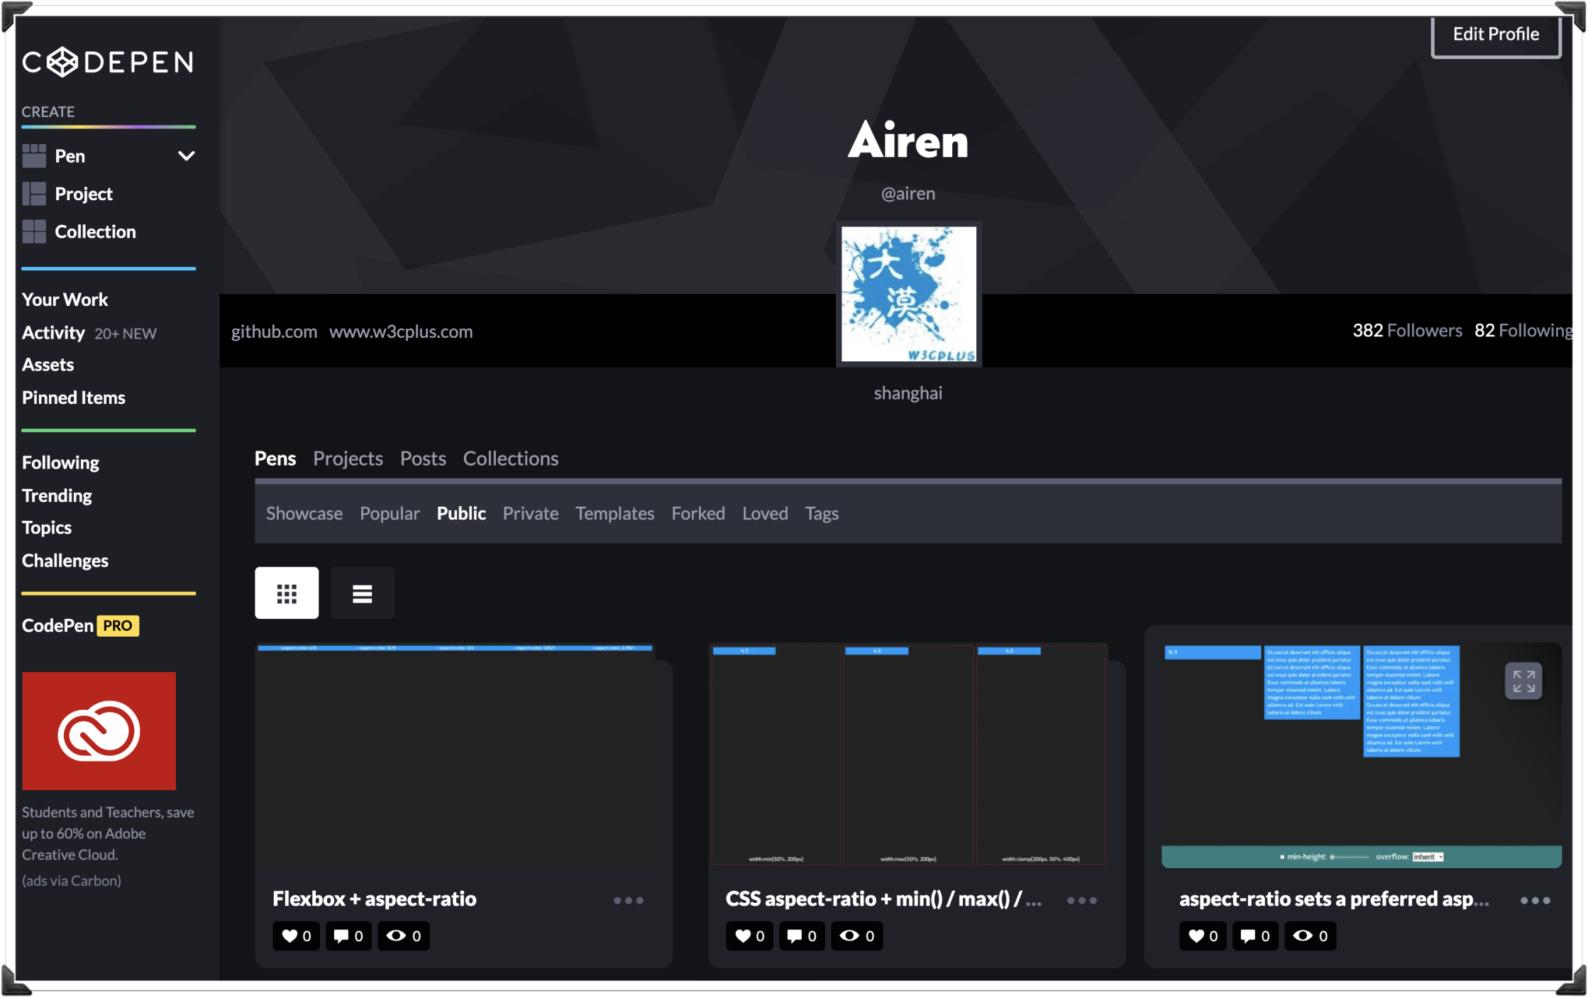View 82 Following list
Viewport: 1588px width, 998px height.
1523,331
